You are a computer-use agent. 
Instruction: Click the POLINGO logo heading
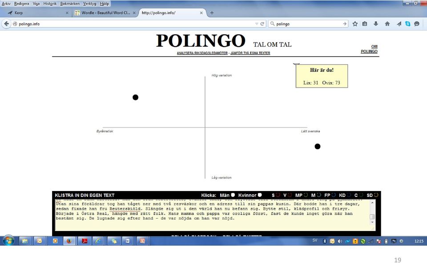coord(201,41)
